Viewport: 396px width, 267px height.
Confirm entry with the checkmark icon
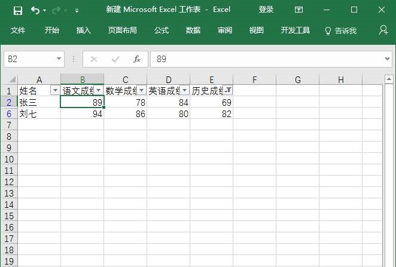(x=115, y=59)
